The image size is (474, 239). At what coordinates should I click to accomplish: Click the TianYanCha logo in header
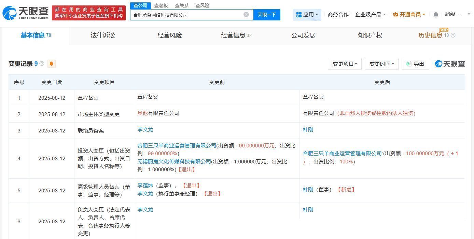pyautogui.click(x=25, y=13)
